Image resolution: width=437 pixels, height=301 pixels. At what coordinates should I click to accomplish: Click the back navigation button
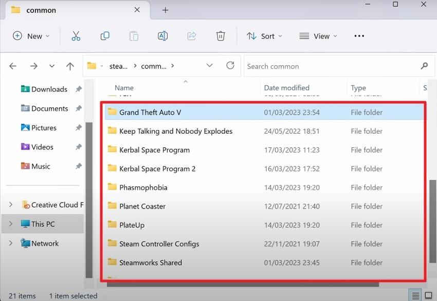tap(13, 66)
